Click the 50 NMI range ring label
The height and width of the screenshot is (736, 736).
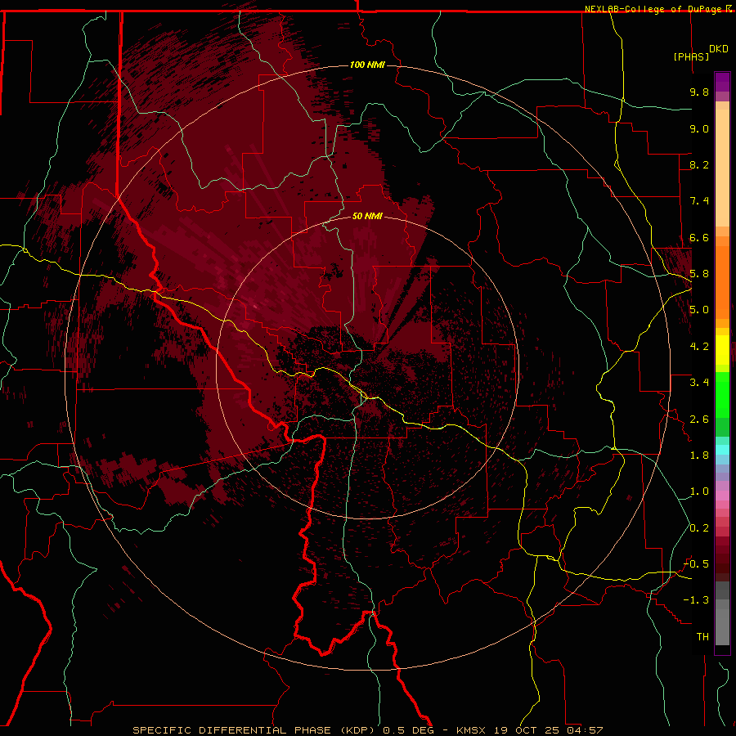367,216
